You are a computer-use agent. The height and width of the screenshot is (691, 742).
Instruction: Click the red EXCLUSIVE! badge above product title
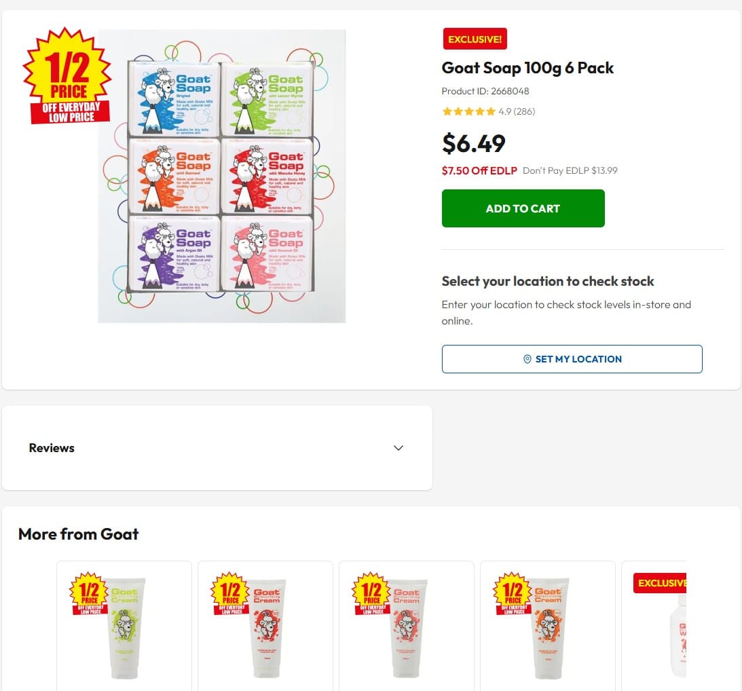475,39
